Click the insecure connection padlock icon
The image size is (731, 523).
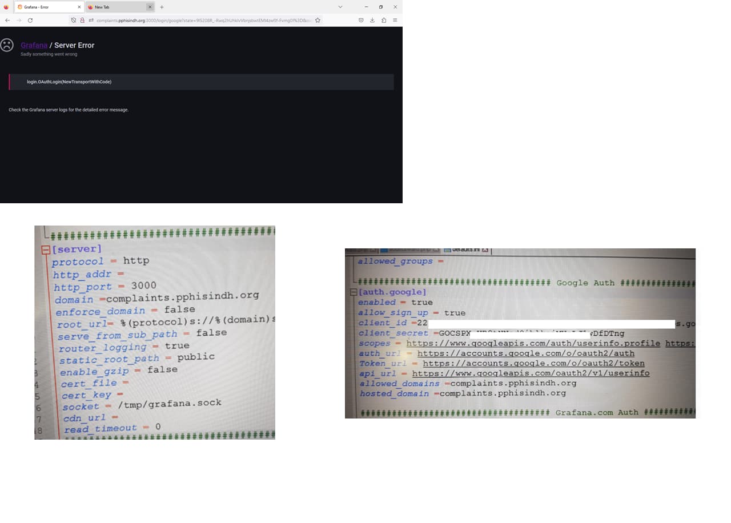(82, 20)
